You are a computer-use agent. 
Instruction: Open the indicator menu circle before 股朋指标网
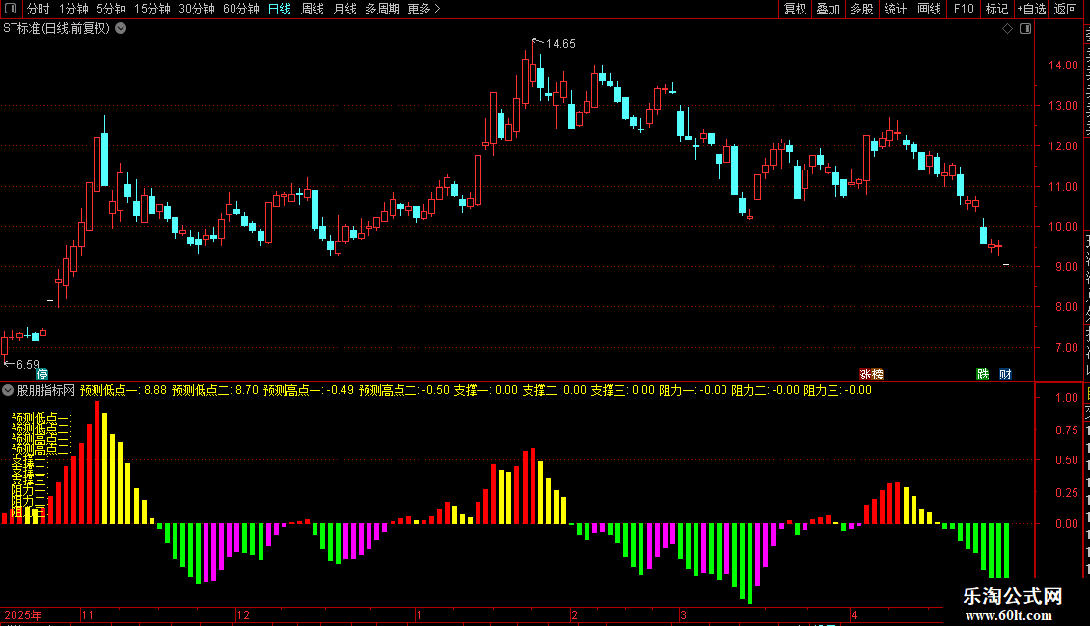[x=8, y=391]
